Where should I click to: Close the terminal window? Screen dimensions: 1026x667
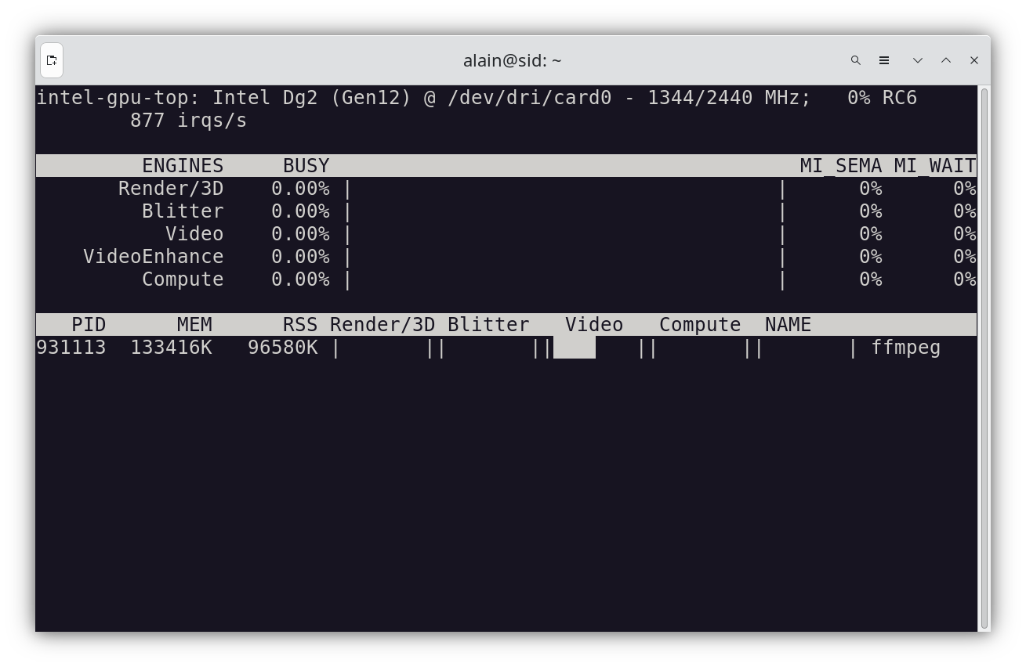[974, 60]
